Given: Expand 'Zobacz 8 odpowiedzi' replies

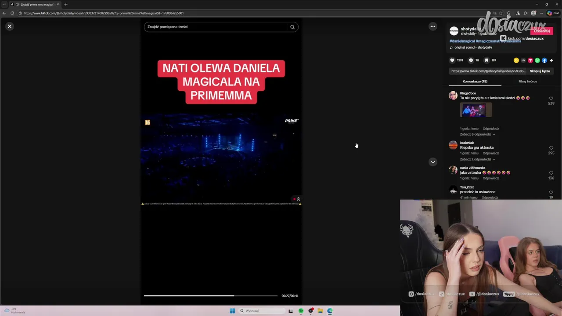Looking at the screenshot, I should click(477, 134).
